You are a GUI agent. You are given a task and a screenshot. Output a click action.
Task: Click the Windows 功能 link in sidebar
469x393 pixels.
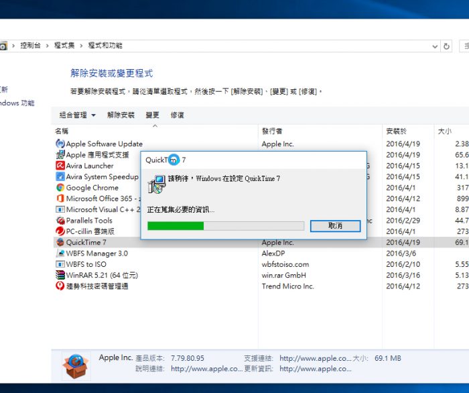coord(17,103)
